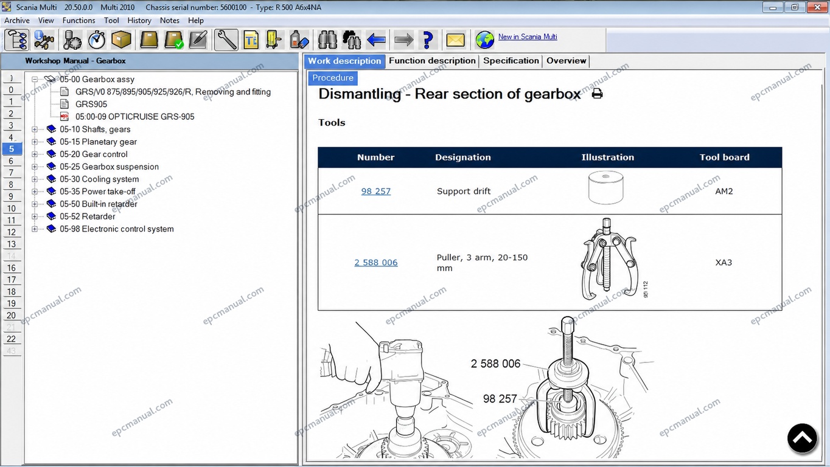The width and height of the screenshot is (830, 467).
Task: Open the Help menu
Action: coord(196,20)
